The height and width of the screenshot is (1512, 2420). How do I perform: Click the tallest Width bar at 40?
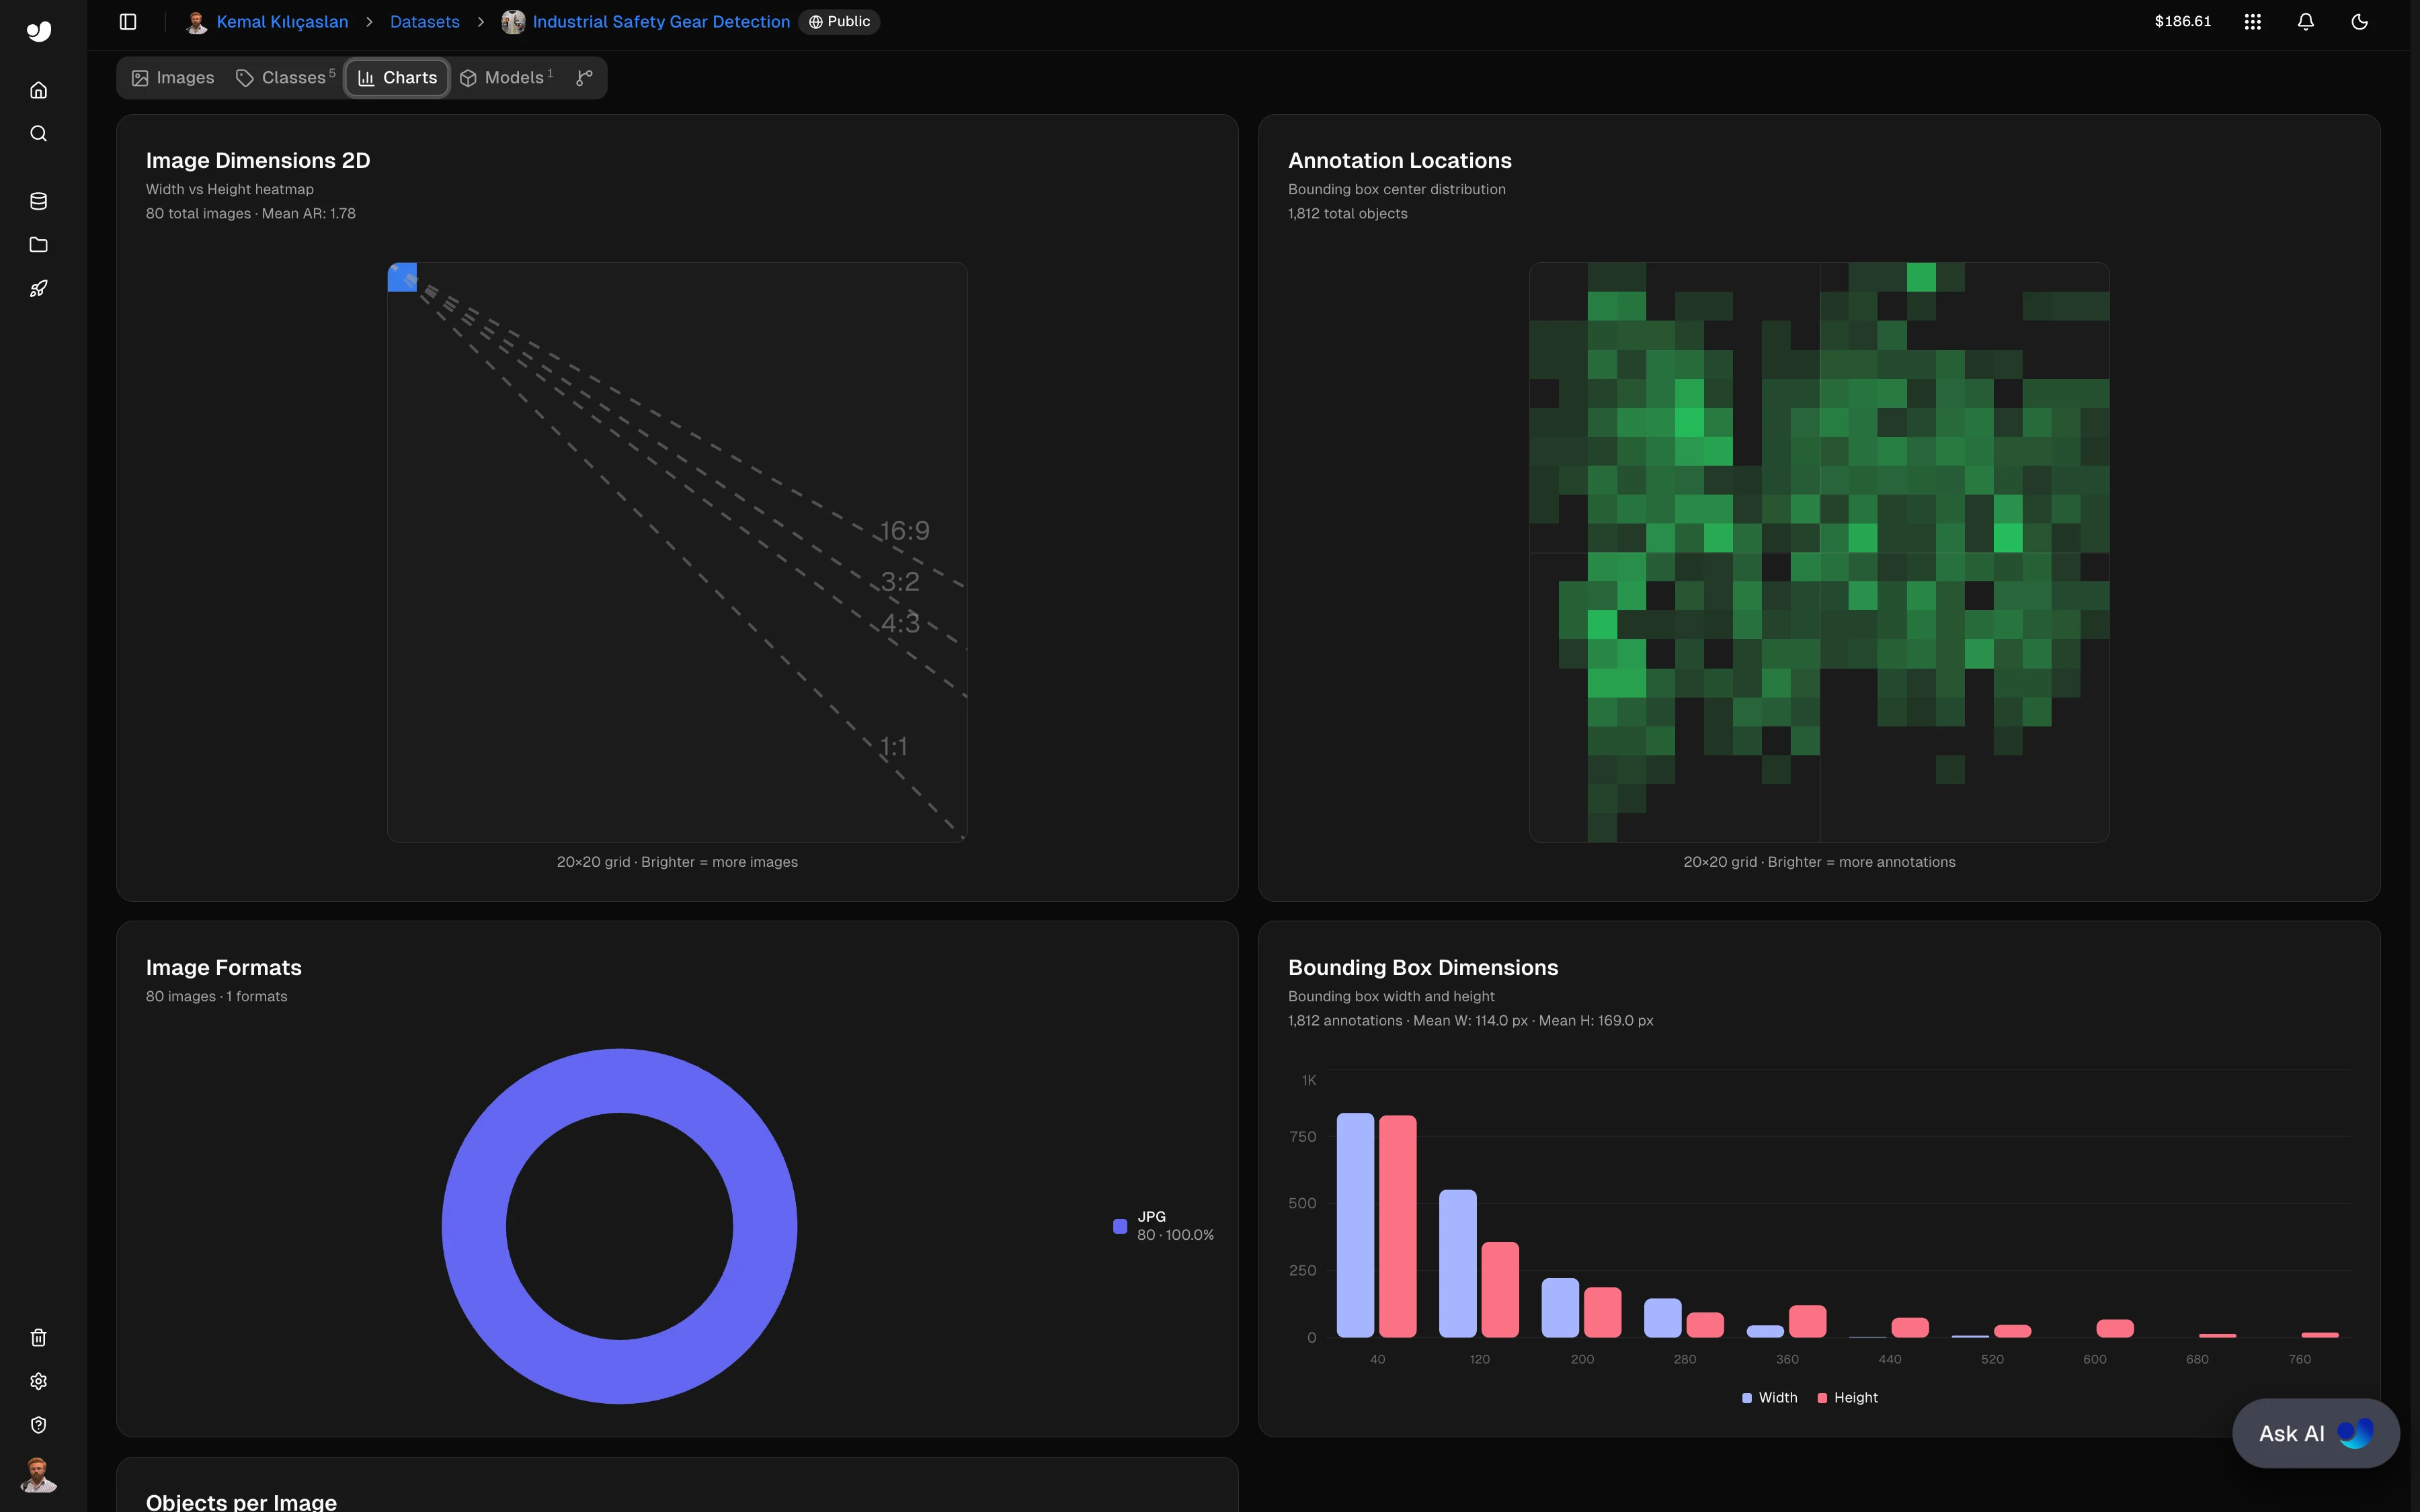point(1355,1225)
